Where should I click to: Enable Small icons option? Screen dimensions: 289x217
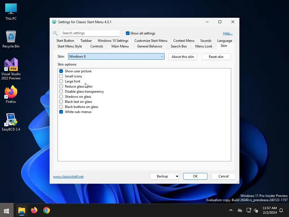(61, 76)
